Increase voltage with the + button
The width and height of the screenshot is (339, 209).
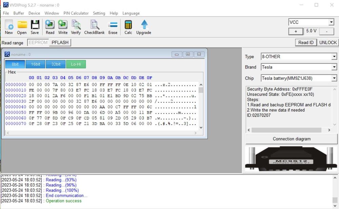[296, 32]
